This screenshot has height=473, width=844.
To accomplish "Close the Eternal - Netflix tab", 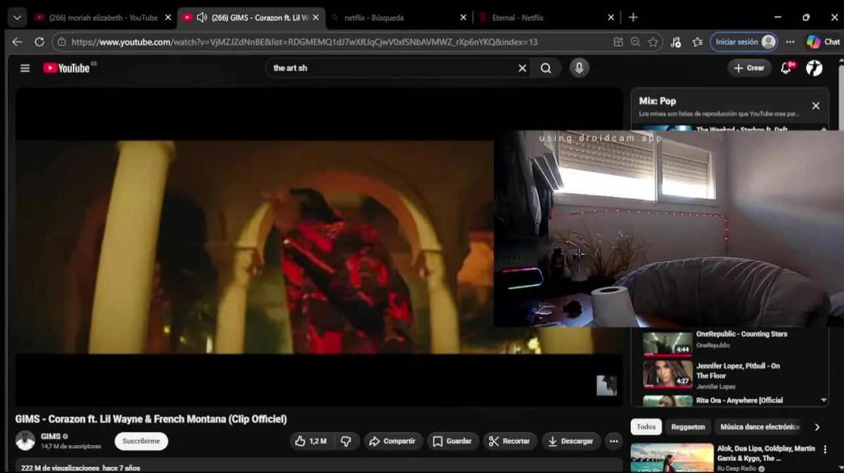I will click(x=611, y=18).
